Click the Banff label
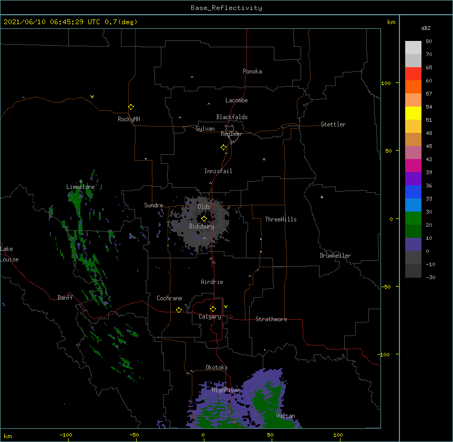The height and width of the screenshot is (442, 453). click(x=65, y=298)
